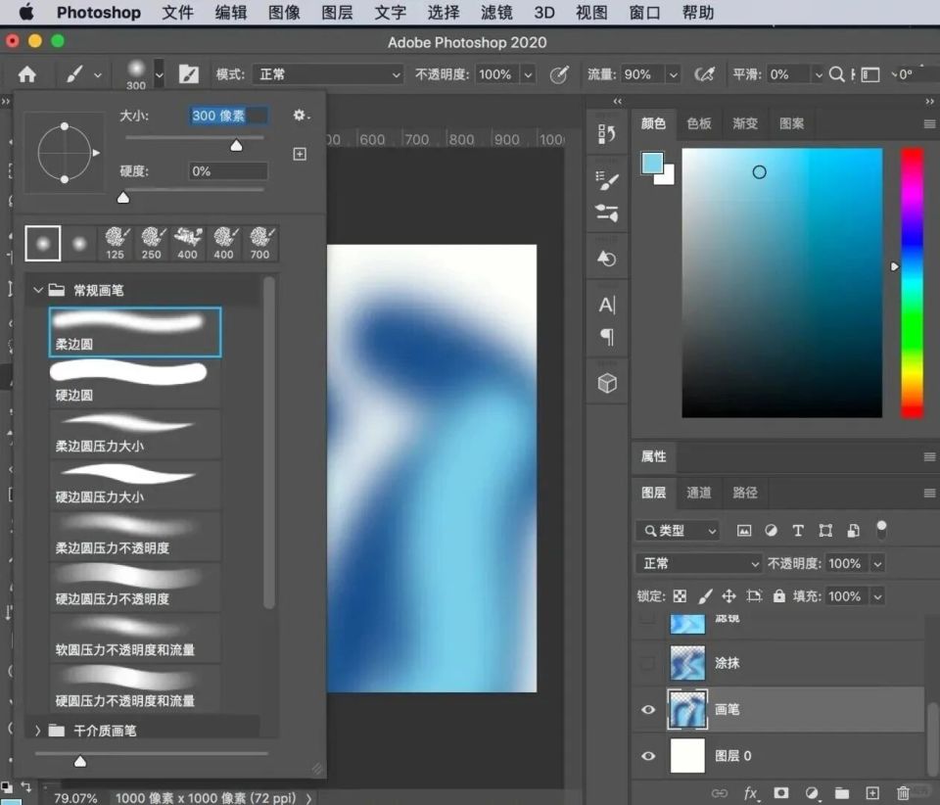
Task: Hide the 画笔 layer
Action: tap(647, 709)
